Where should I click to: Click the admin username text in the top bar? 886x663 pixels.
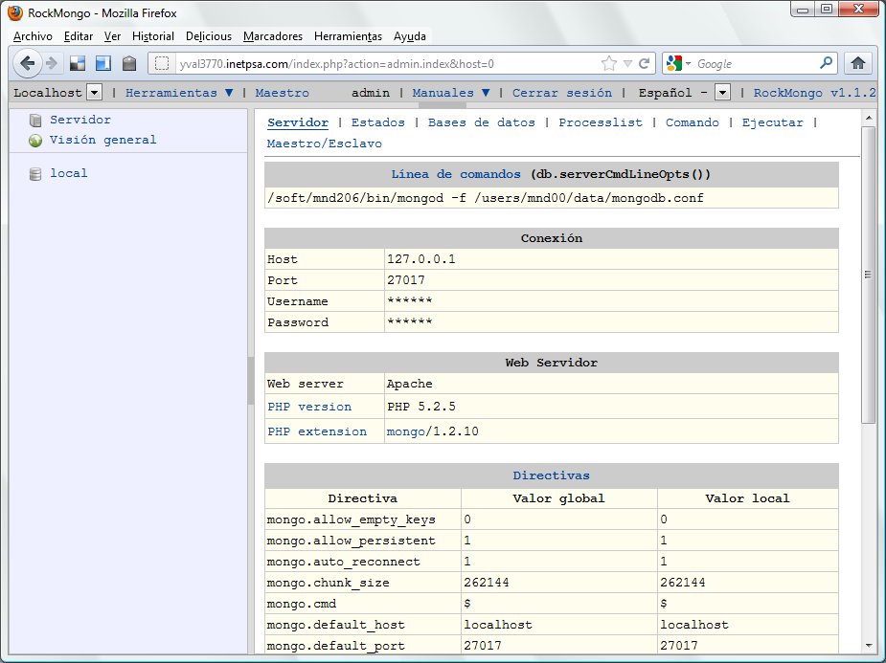click(371, 93)
